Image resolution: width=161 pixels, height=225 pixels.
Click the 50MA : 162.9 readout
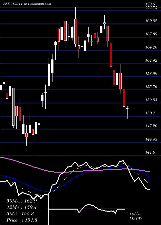point(22,201)
